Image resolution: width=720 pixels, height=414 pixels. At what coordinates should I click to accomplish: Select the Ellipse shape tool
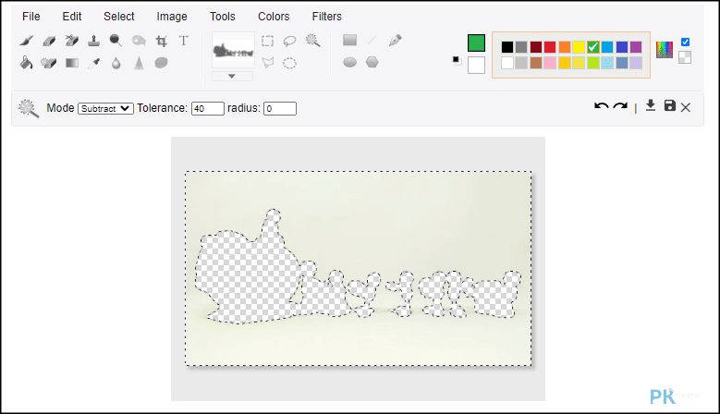coord(350,62)
